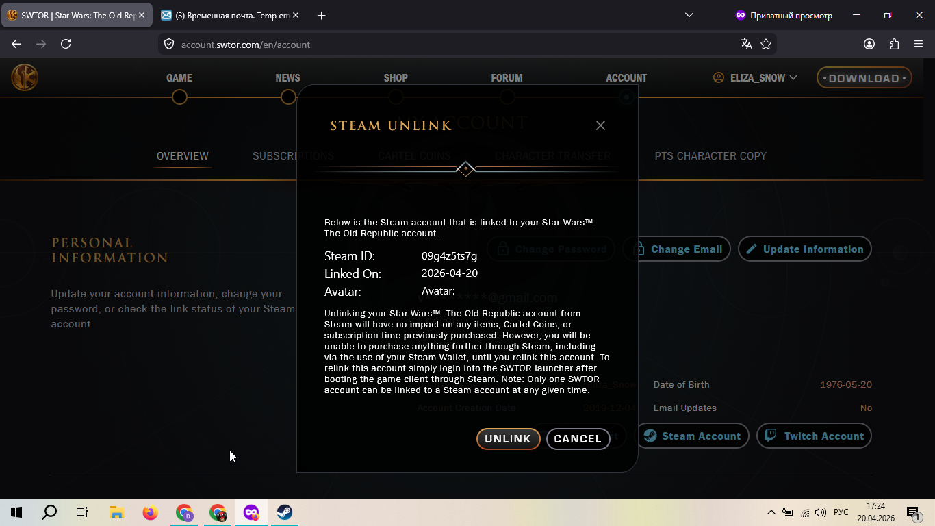Viewport: 935px width, 526px height.
Task: Expand the ELIZA_SNOW user dropdown
Action: pyautogui.click(x=755, y=78)
